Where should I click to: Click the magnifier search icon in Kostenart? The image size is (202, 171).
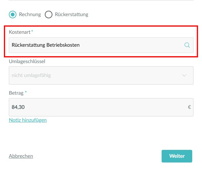pyautogui.click(x=187, y=45)
